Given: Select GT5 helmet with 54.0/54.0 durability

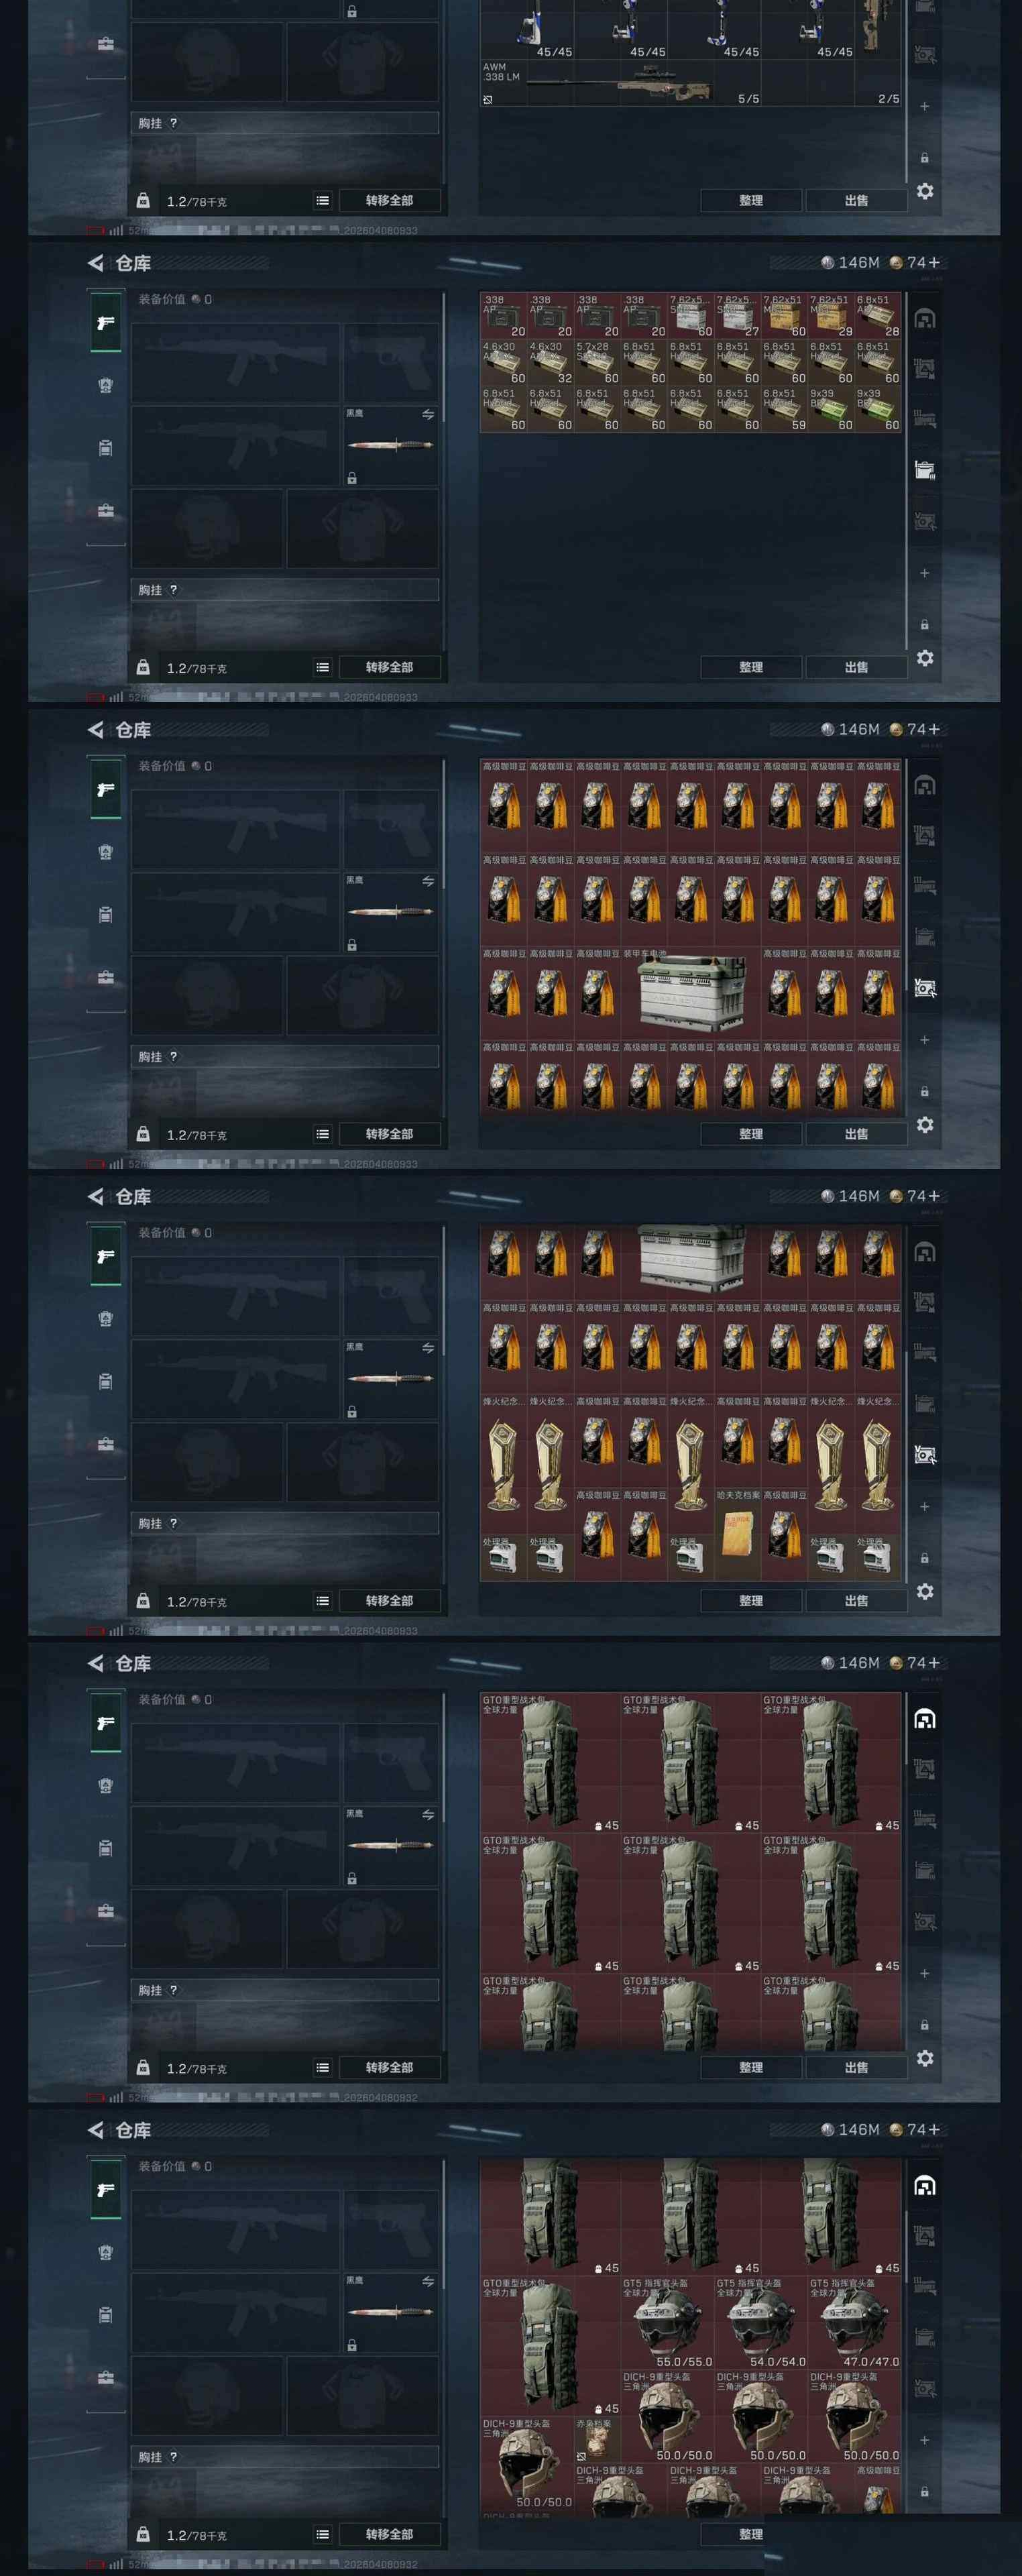Looking at the screenshot, I should (x=761, y=2324).
